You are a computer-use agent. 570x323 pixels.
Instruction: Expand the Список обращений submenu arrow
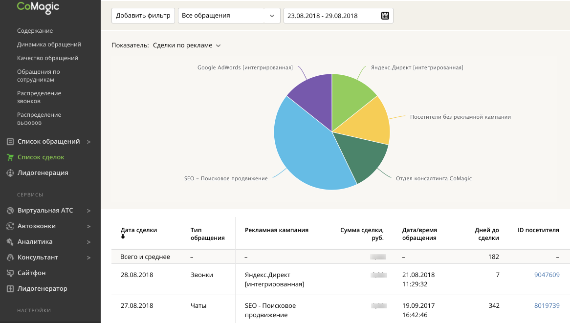pos(88,142)
